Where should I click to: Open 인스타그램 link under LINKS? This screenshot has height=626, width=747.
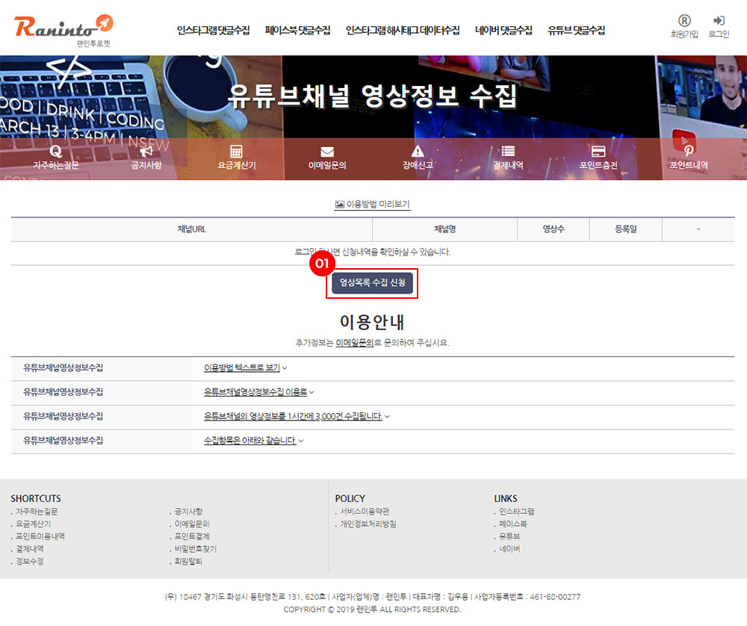pos(516,512)
